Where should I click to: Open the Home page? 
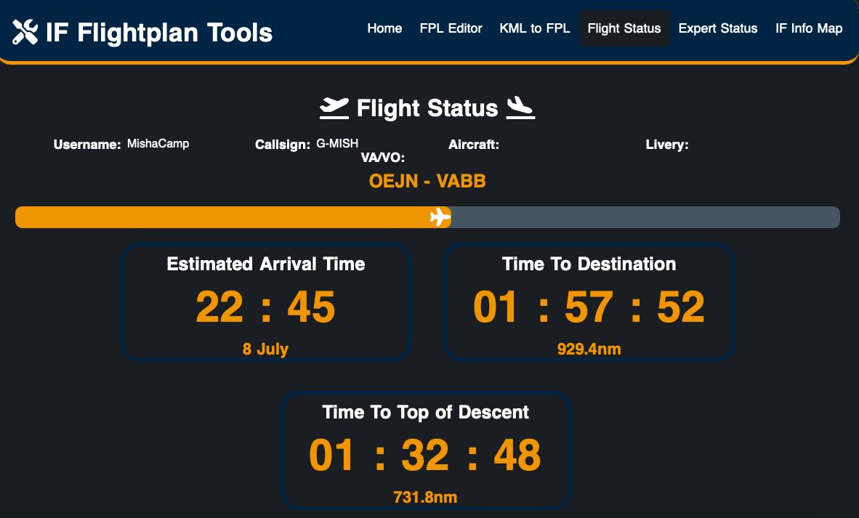pyautogui.click(x=384, y=28)
